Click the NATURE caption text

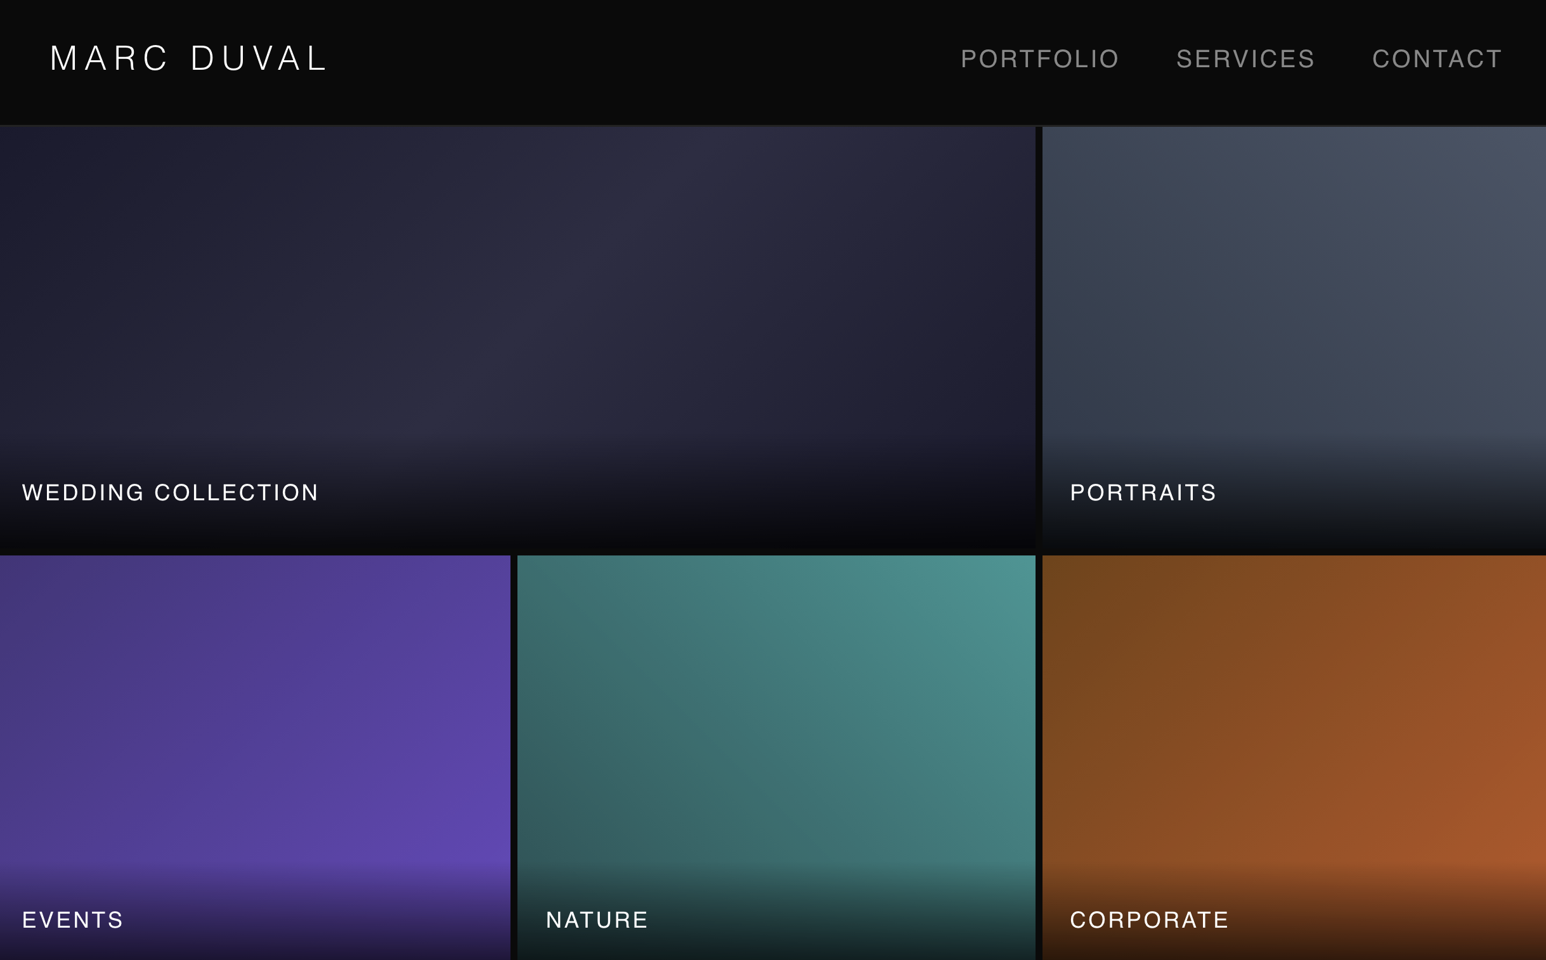click(x=596, y=919)
